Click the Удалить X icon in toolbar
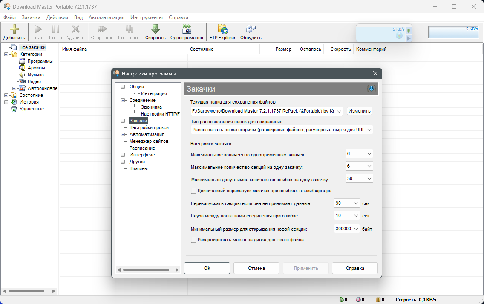This screenshot has height=304, width=484. tap(76, 29)
